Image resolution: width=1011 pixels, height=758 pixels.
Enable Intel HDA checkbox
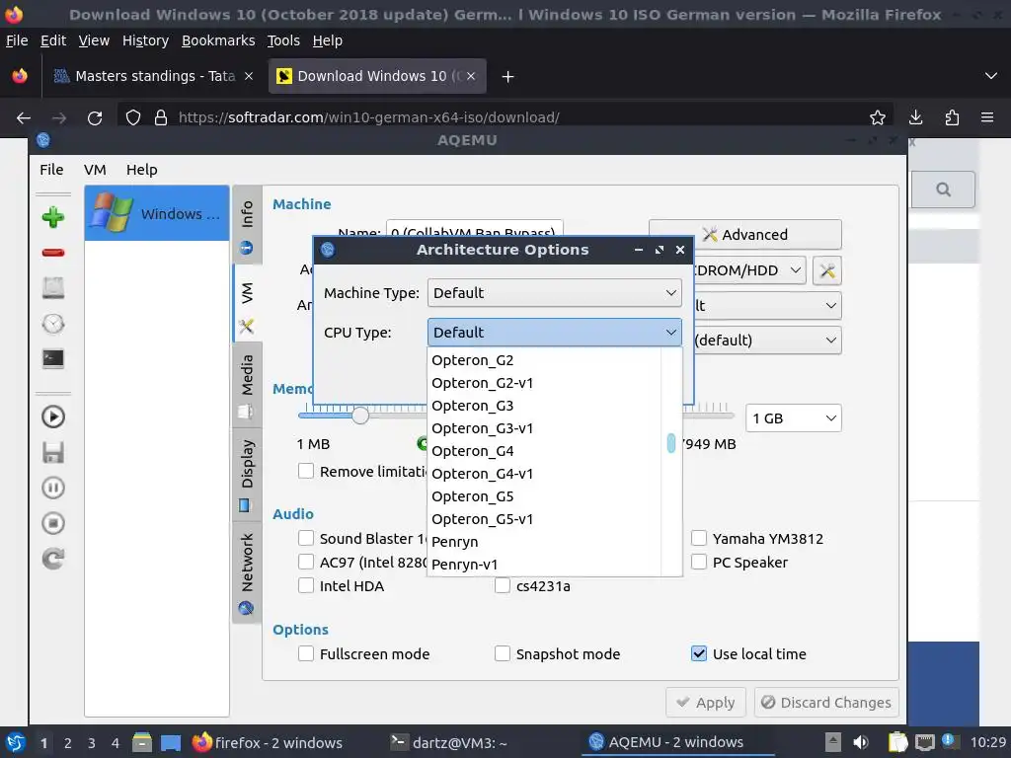306,586
